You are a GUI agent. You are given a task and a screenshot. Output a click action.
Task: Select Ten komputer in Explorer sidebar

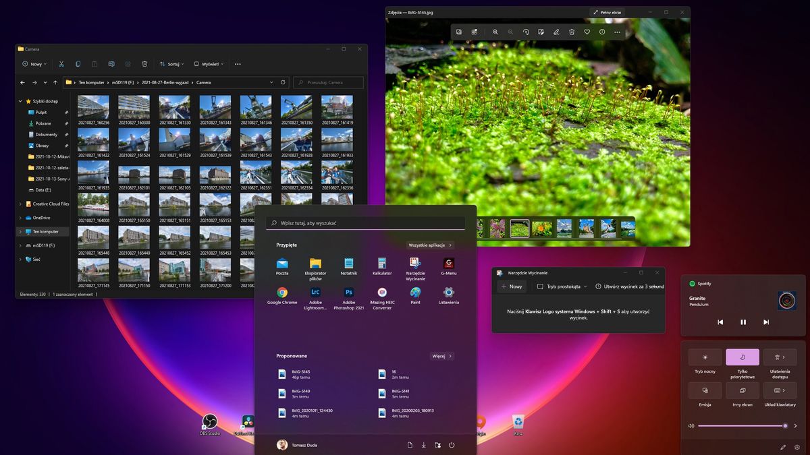coord(43,231)
